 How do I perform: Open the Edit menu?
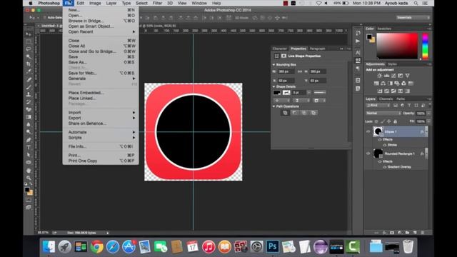click(x=81, y=3)
